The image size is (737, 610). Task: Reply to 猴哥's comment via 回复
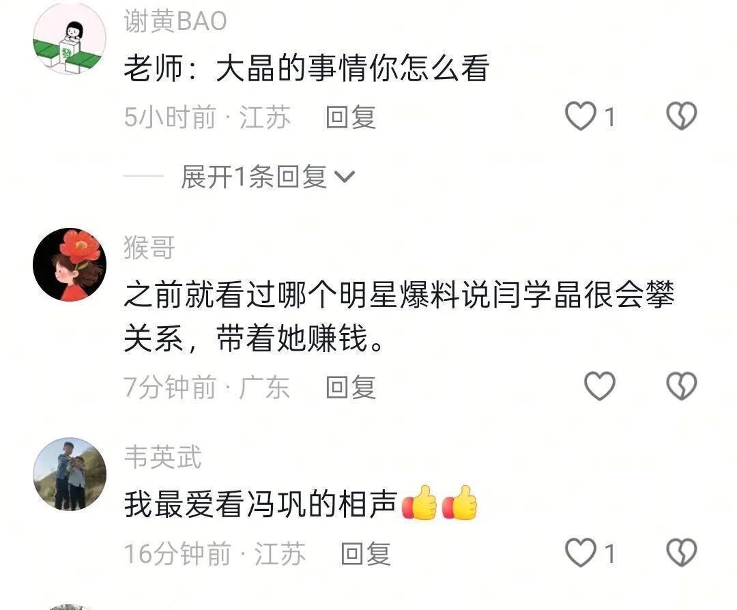351,388
